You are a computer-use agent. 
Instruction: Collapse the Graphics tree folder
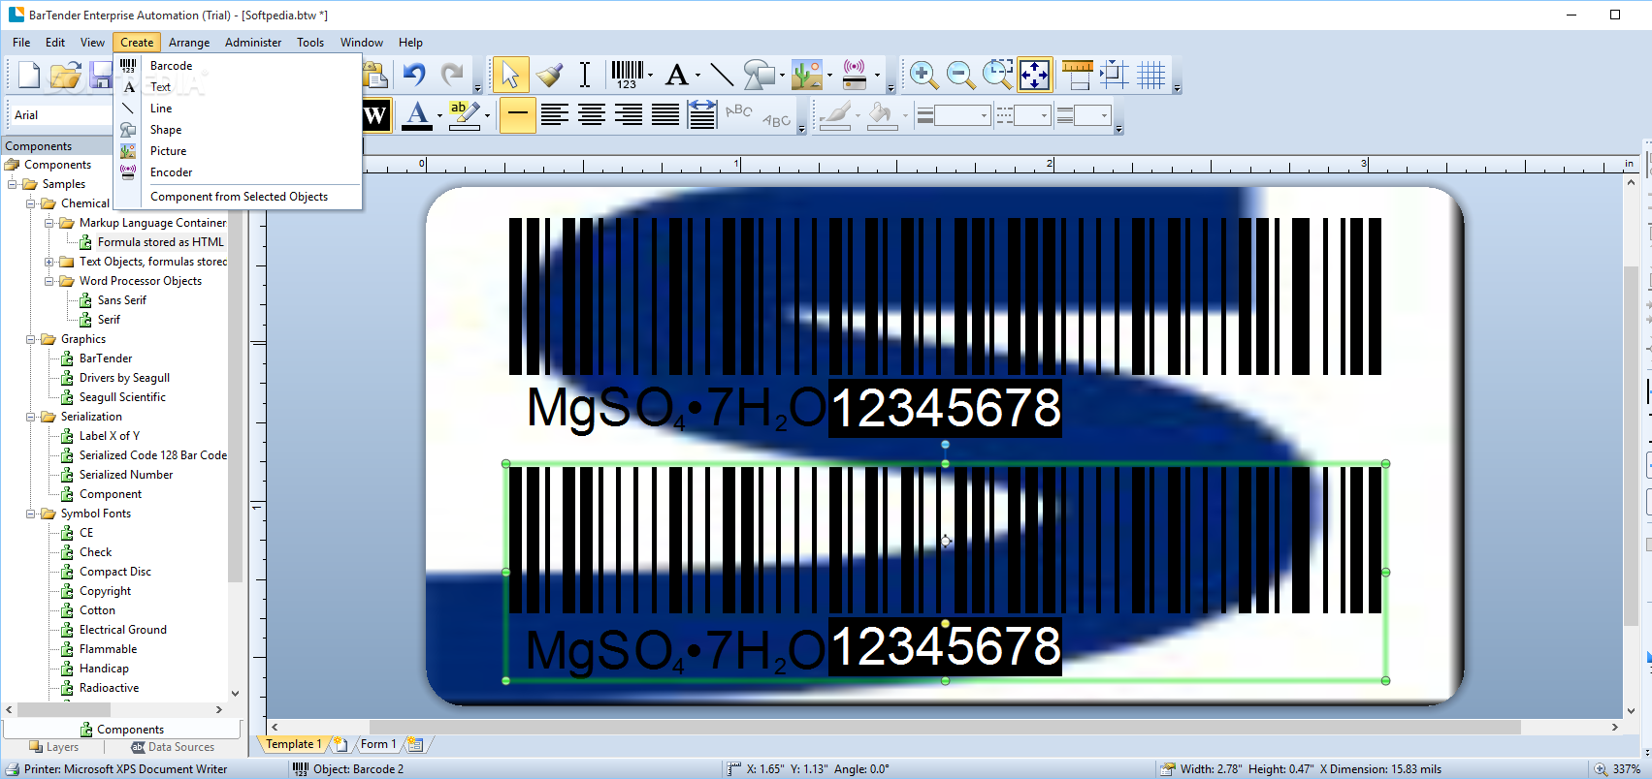pyautogui.click(x=30, y=339)
